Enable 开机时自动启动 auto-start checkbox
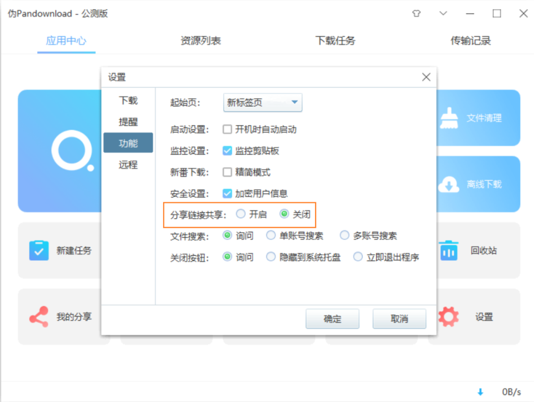This screenshot has width=534, height=402. pyautogui.click(x=226, y=129)
